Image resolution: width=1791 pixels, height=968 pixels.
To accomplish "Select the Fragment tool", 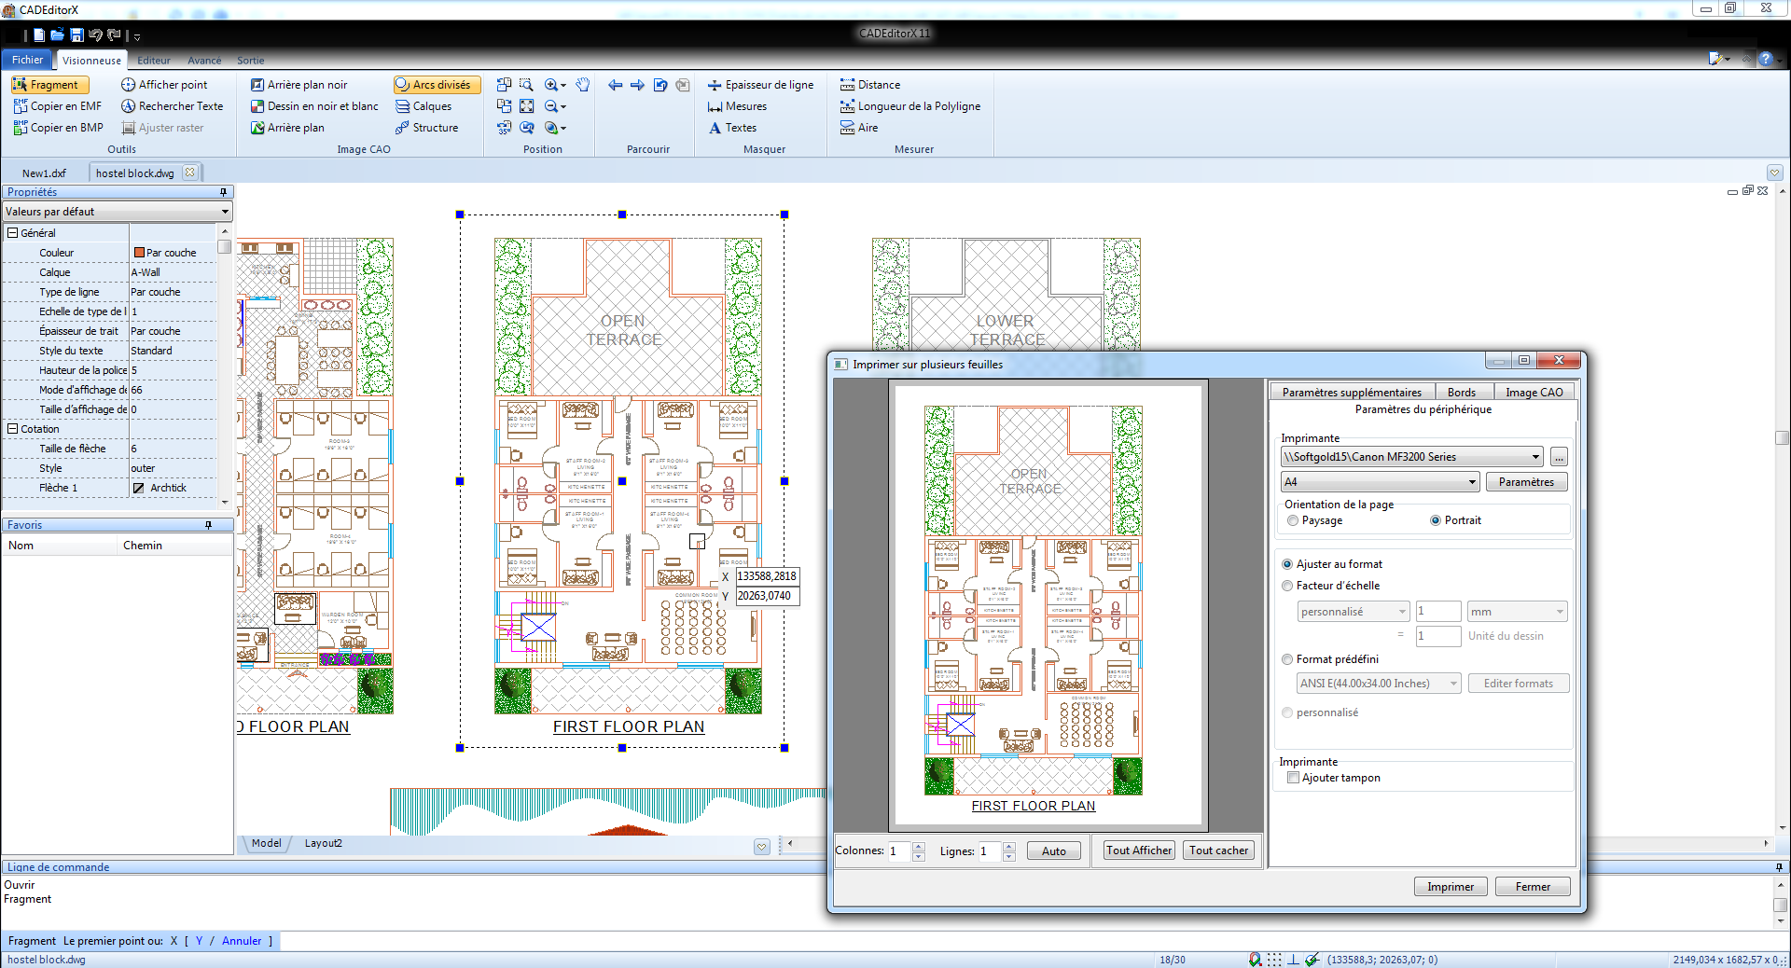I will pos(50,85).
